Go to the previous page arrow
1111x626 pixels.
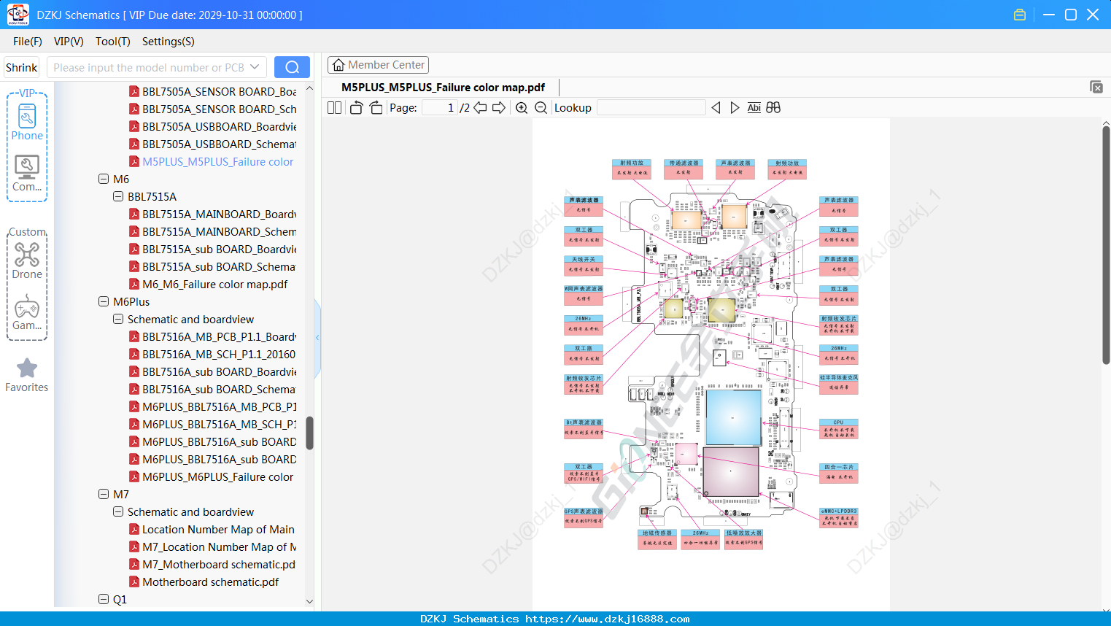480,108
